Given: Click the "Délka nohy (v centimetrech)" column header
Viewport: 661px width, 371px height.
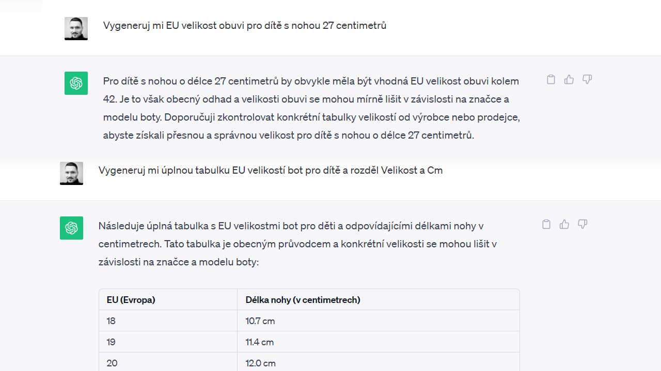Looking at the screenshot, I should 303,300.
